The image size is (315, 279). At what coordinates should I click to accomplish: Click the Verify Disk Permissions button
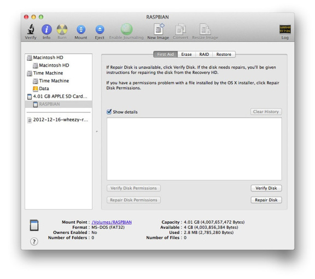click(133, 188)
